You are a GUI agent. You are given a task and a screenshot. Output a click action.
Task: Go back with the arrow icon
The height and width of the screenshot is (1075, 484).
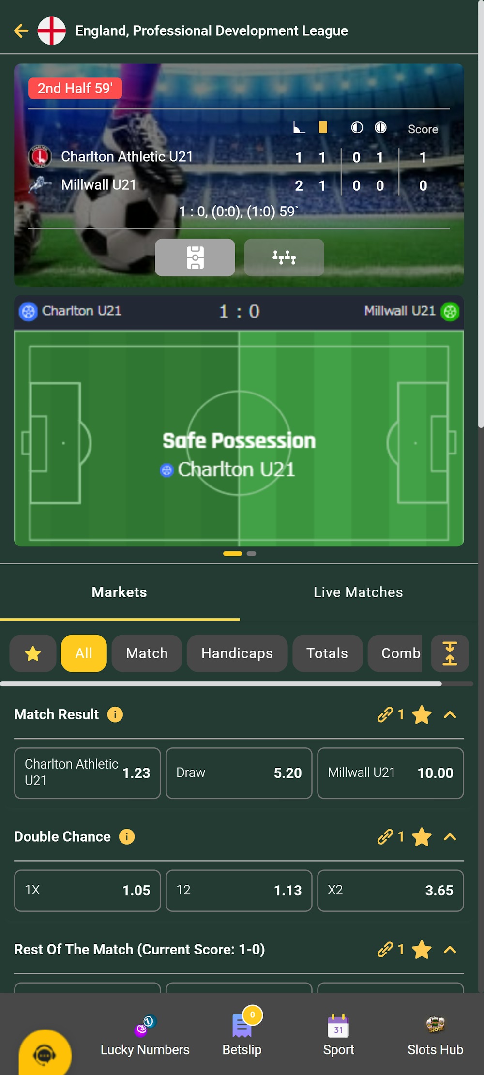pos(20,30)
